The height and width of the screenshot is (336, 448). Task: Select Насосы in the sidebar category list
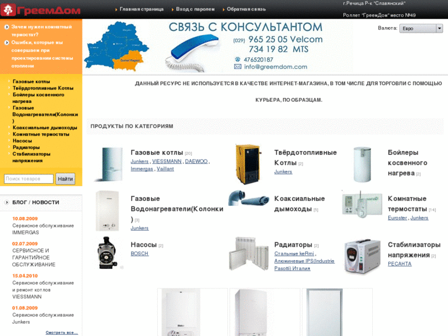tap(22, 141)
